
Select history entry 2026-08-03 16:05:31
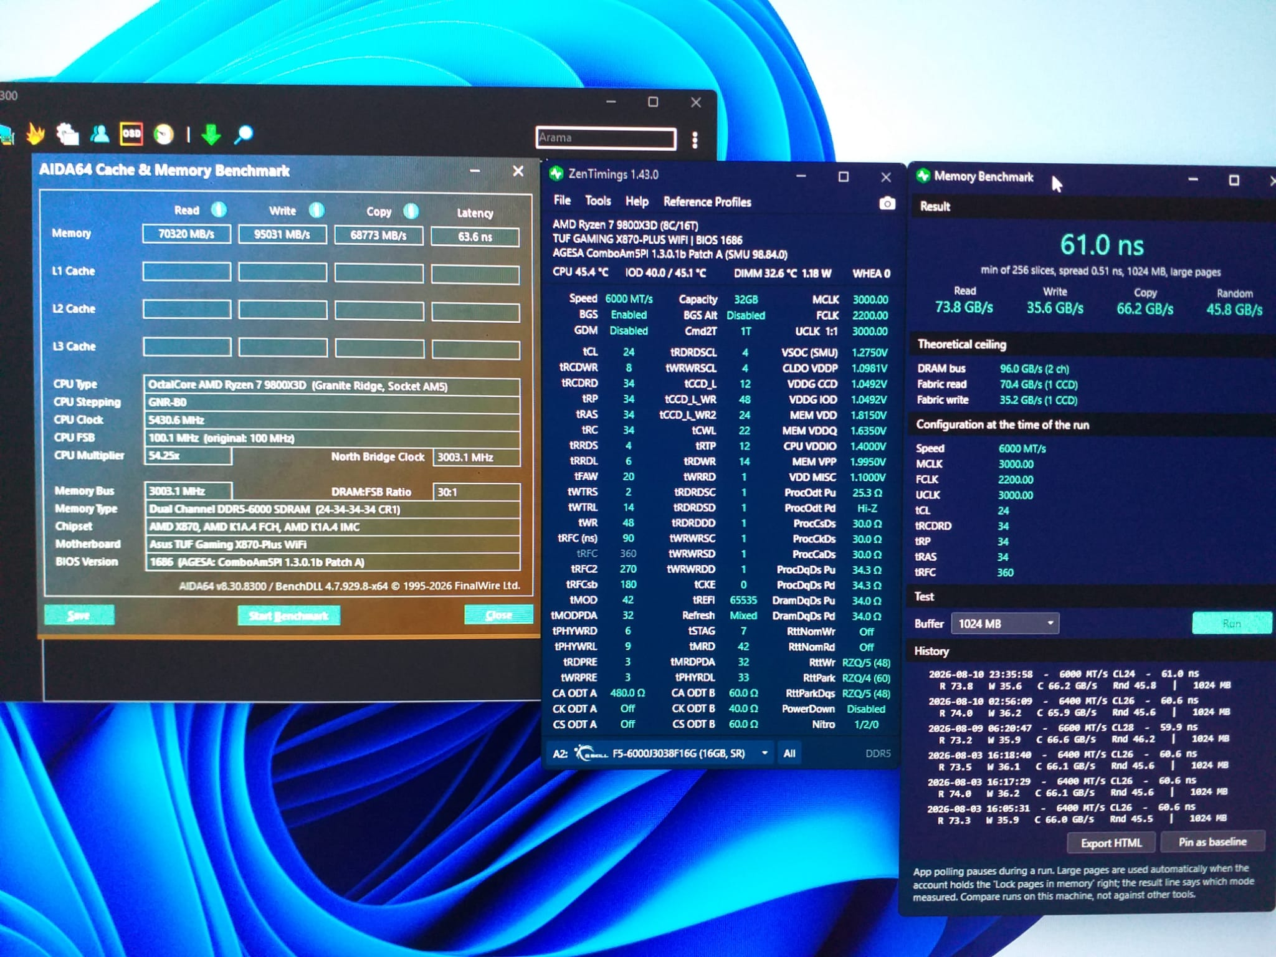pos(1076,814)
